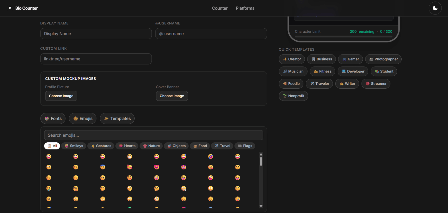The height and width of the screenshot is (213, 448).
Task: Select the hand over mouth emoji
Action: 102,188
